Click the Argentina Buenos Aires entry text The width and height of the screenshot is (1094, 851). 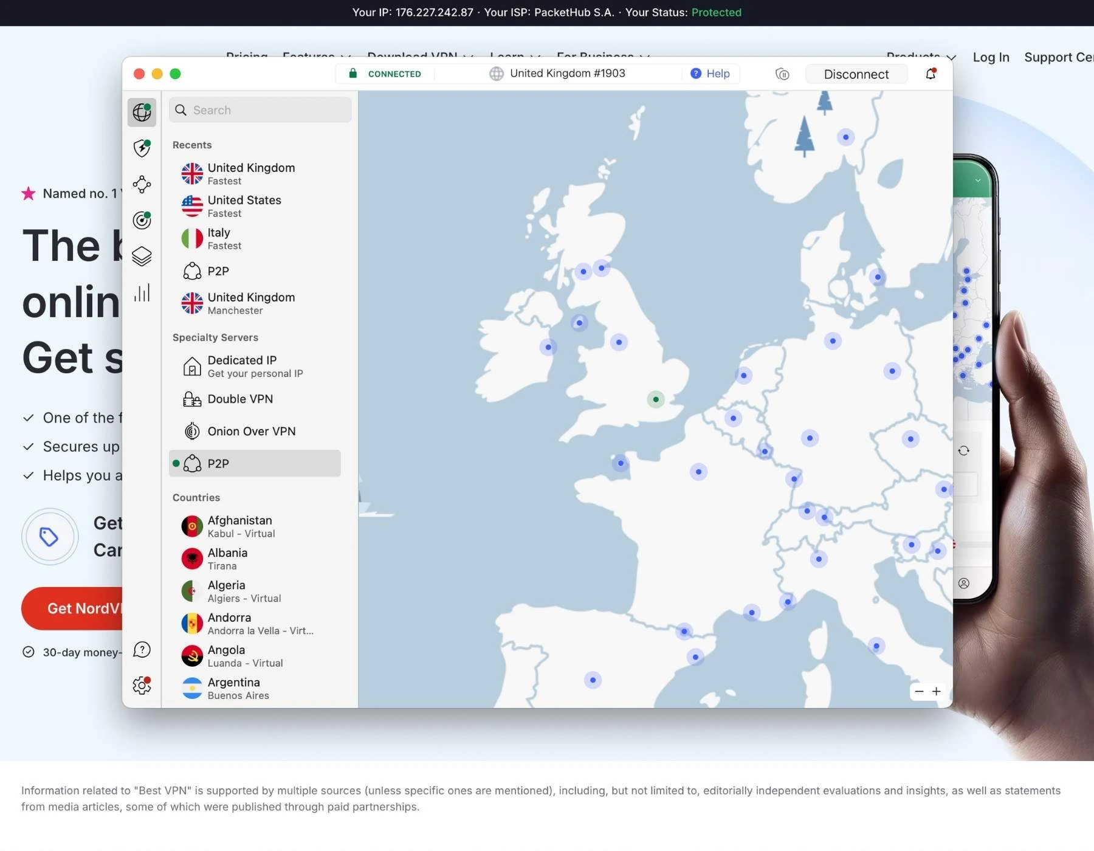pyautogui.click(x=238, y=689)
